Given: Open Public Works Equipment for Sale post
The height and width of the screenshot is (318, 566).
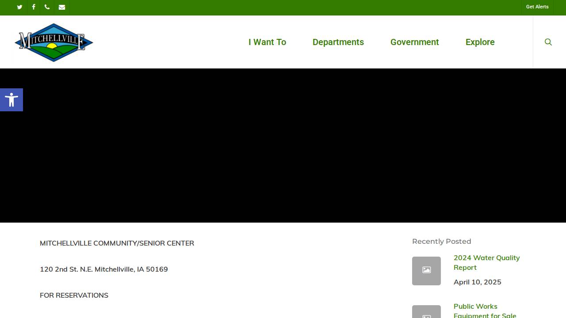Looking at the screenshot, I should point(485,310).
